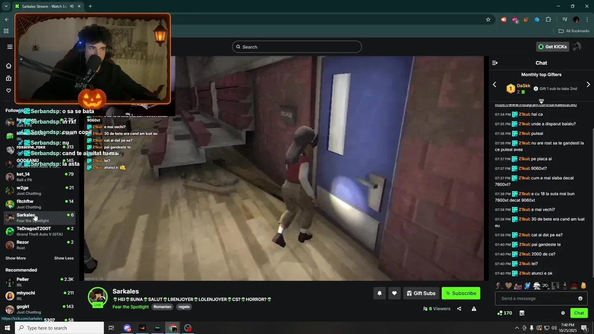The width and height of the screenshot is (594, 334).
Task: Expand the followed list with Show More
Action: tap(16, 258)
